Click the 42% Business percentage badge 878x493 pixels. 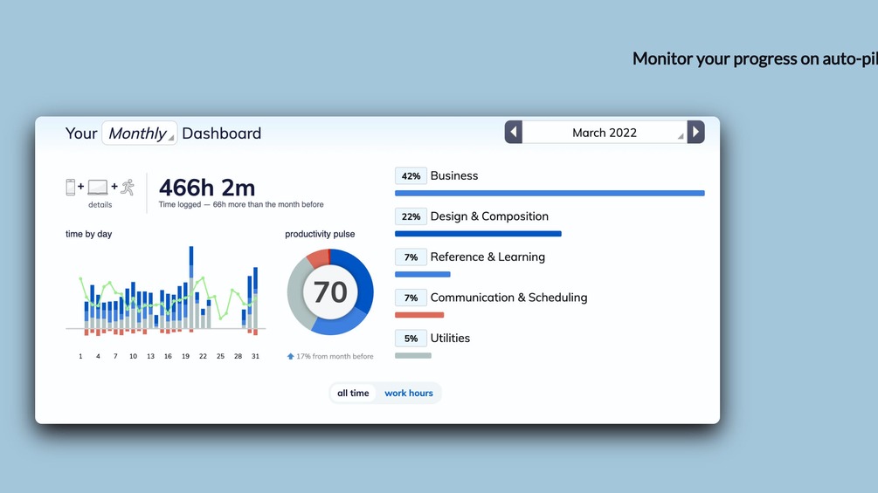[411, 176]
